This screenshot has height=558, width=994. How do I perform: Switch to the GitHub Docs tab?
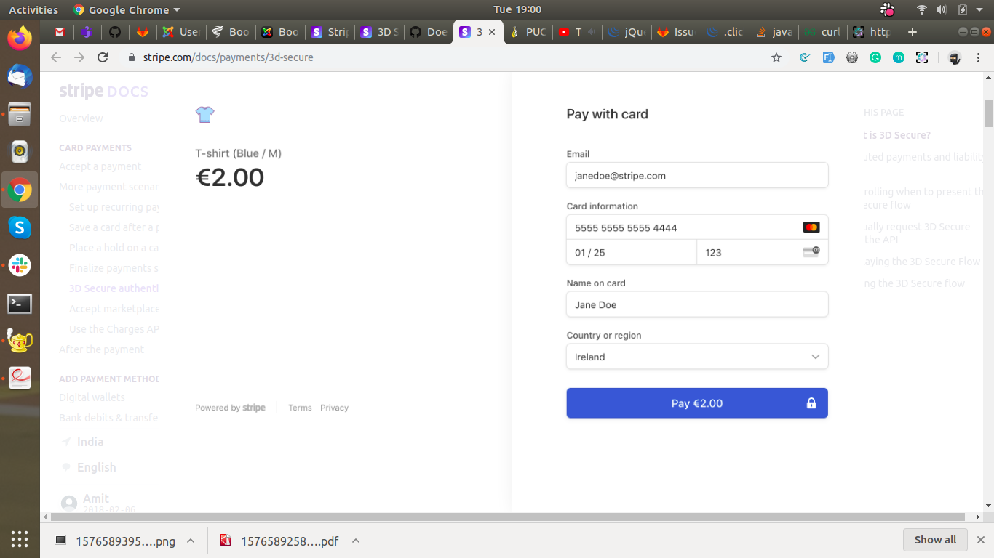click(x=428, y=32)
